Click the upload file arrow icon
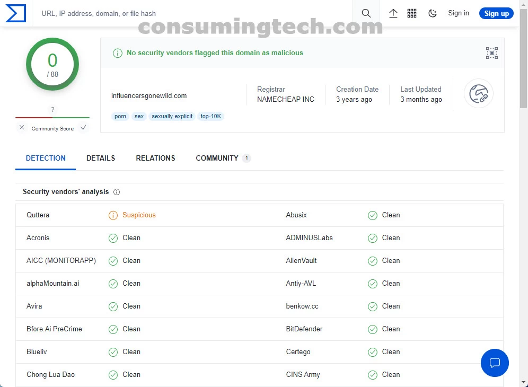 point(393,13)
